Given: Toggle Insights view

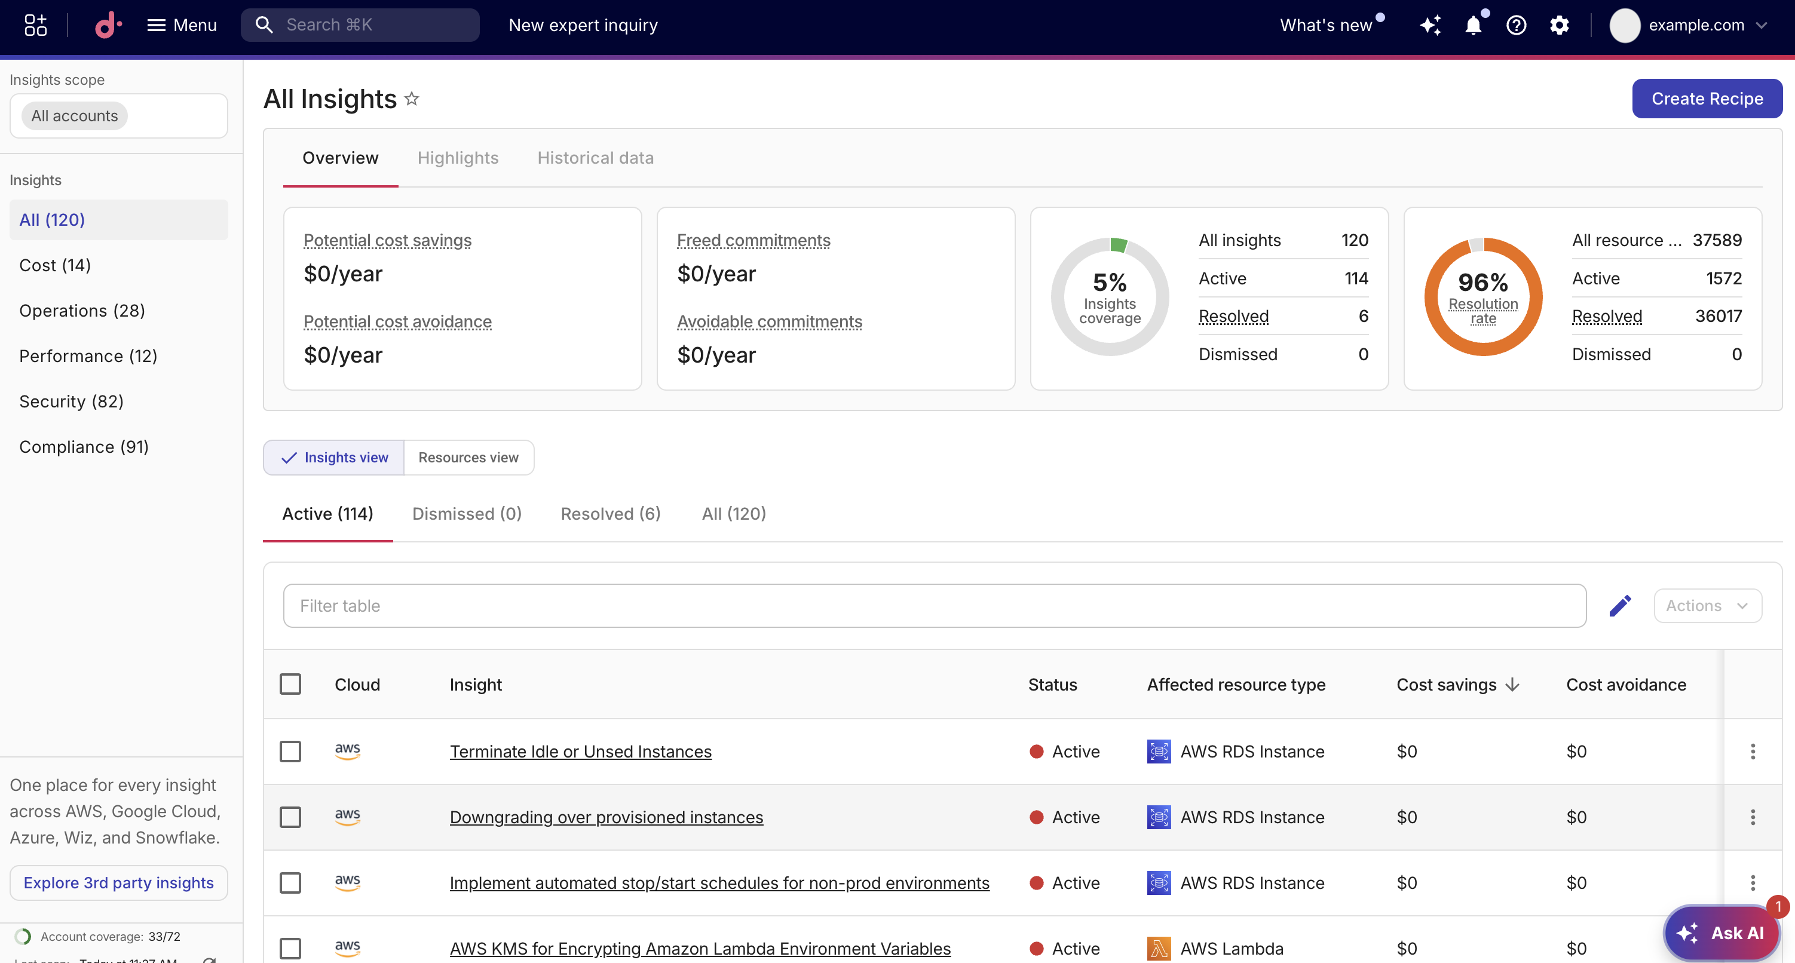Looking at the screenshot, I should (x=334, y=458).
